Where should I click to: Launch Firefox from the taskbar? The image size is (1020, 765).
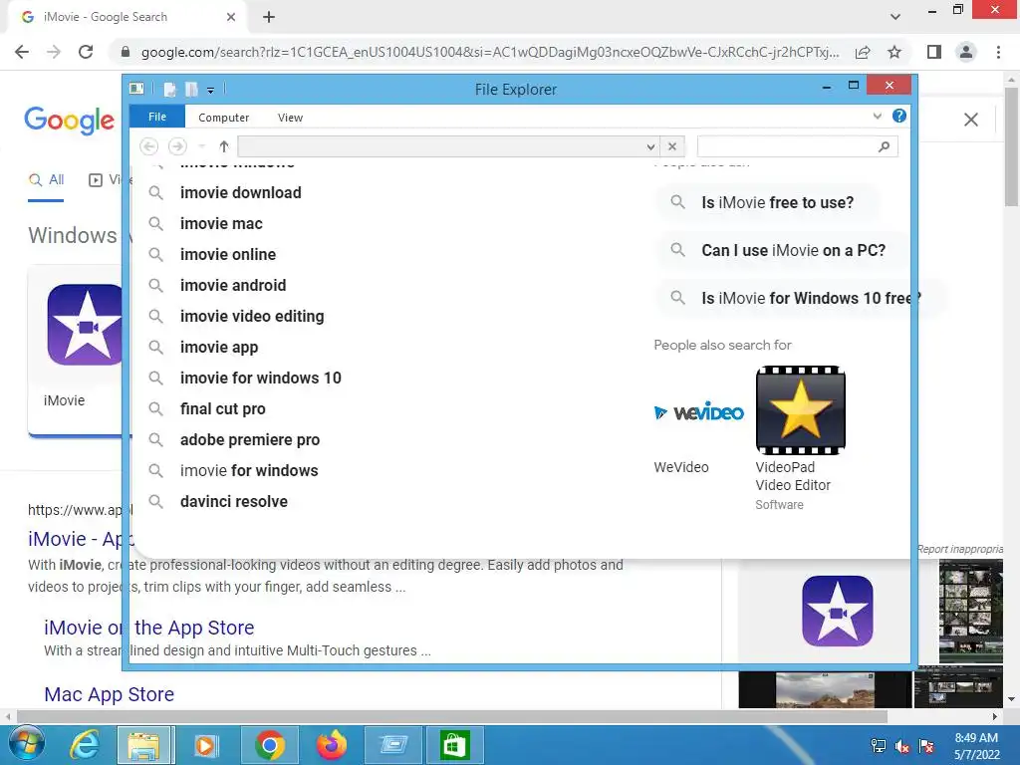(332, 745)
